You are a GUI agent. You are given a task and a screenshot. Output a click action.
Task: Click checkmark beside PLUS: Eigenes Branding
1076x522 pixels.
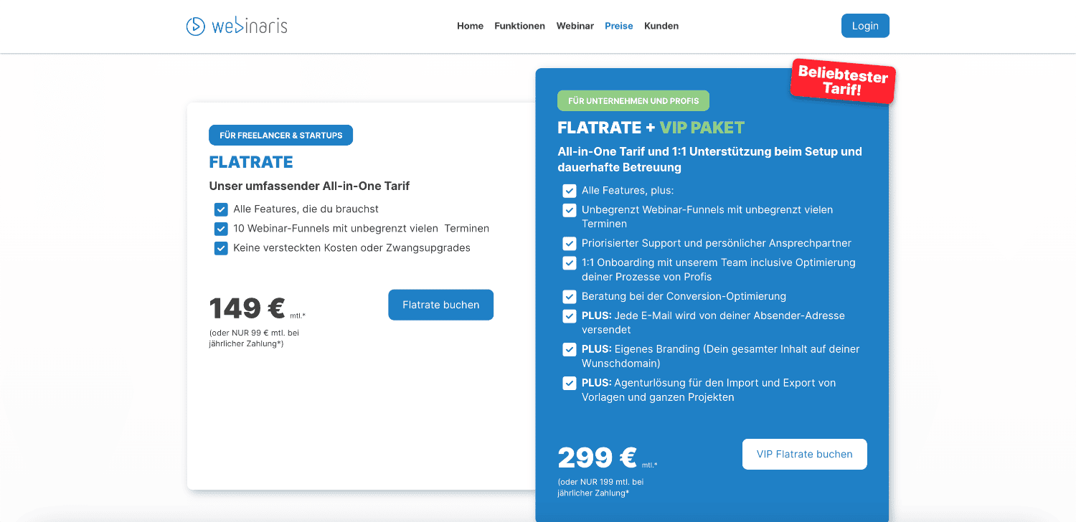[570, 349]
